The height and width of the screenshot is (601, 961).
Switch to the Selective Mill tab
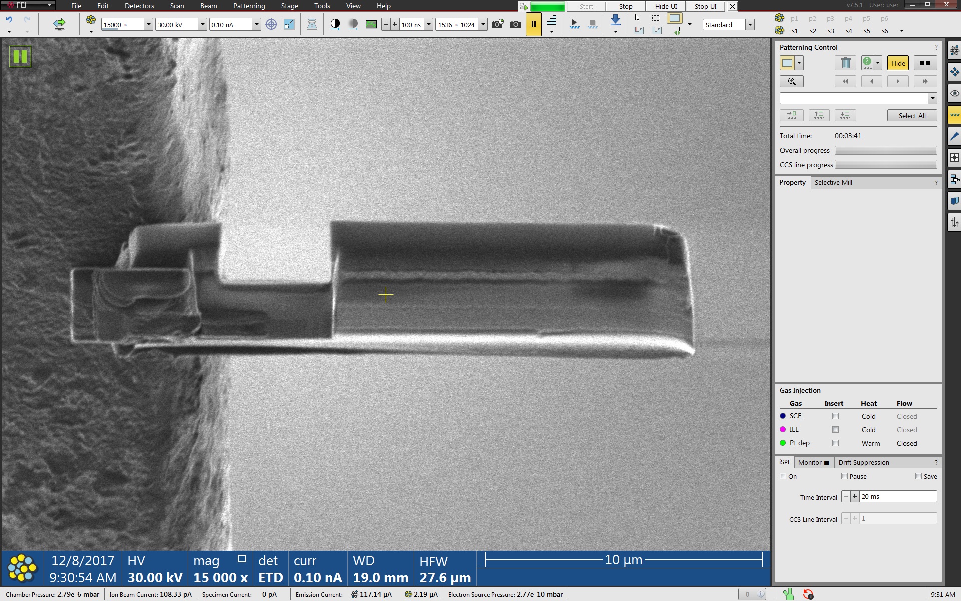point(833,183)
